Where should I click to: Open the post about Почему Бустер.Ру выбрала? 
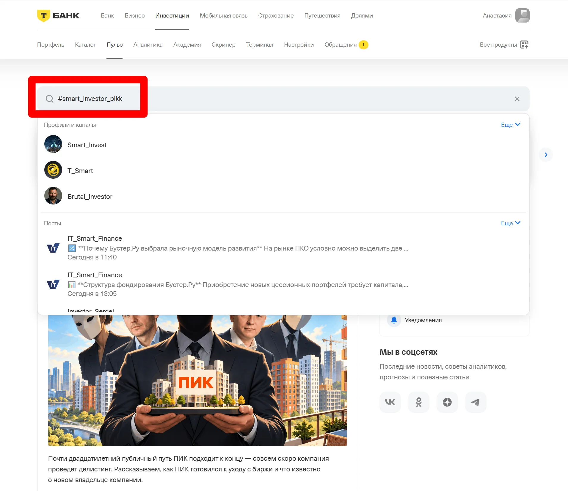[238, 248]
